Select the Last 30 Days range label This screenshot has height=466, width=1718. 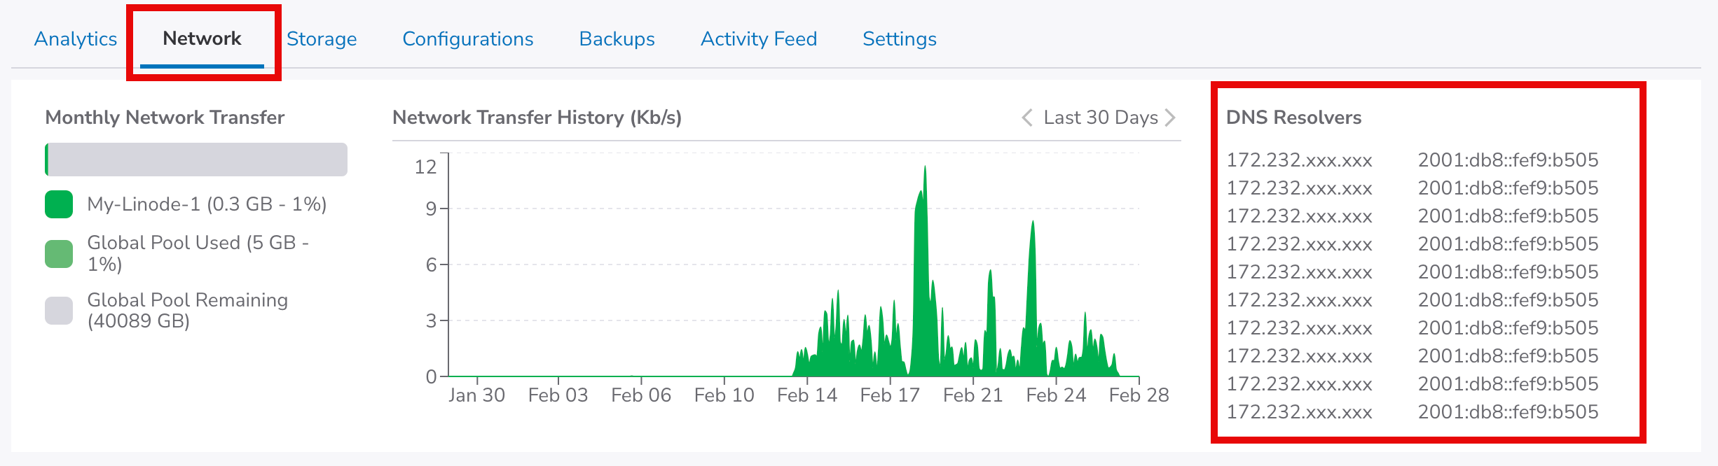(x=1100, y=118)
